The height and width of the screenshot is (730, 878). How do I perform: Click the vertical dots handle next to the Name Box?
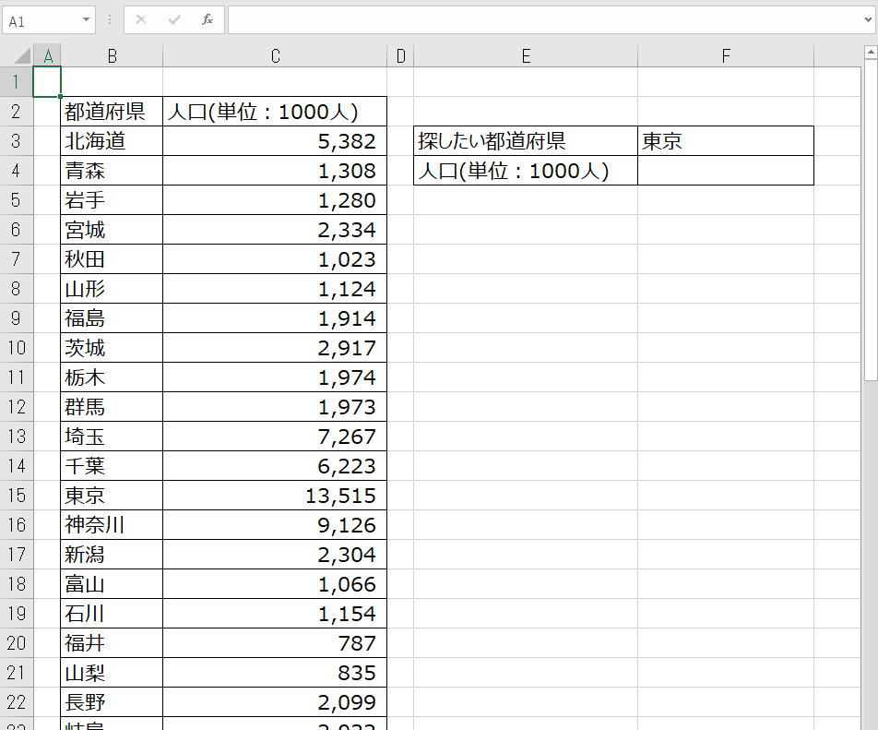110,19
